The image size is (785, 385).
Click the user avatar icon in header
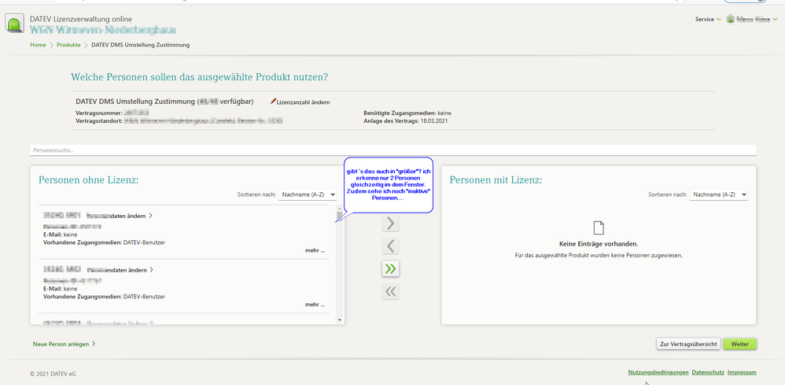730,19
